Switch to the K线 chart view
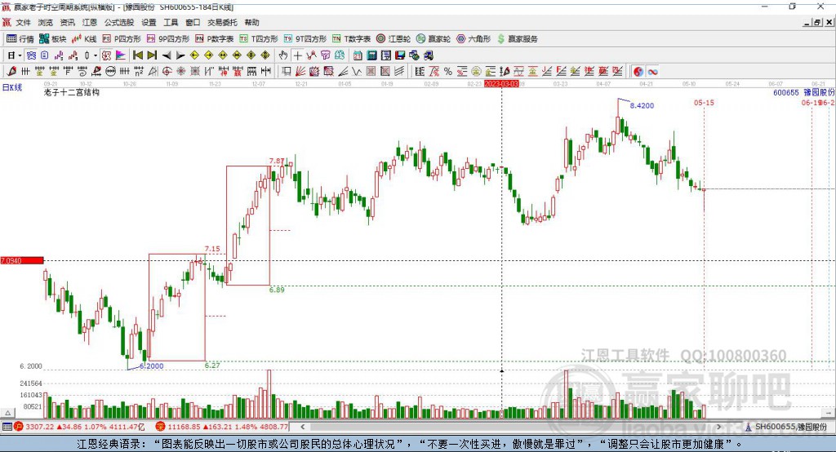 tap(84, 39)
